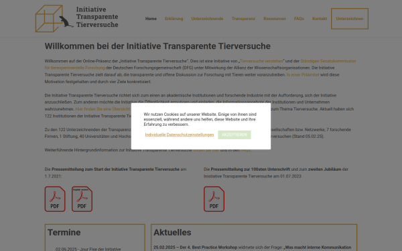
Task: Go to the Home menu item
Action: tap(151, 19)
